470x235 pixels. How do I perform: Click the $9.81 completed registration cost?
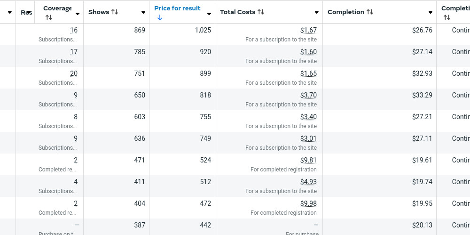308,160
